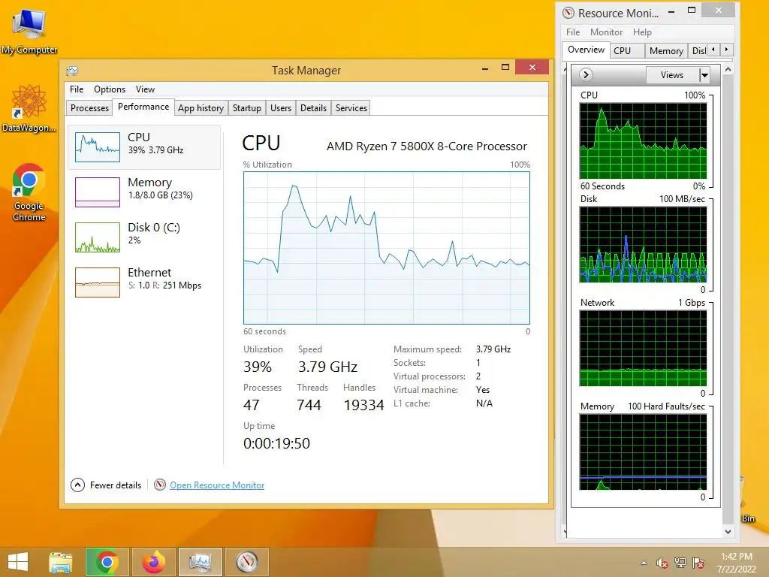This screenshot has height=577, width=769.
Task: Select the partially visible Disk tab
Action: coord(698,50)
